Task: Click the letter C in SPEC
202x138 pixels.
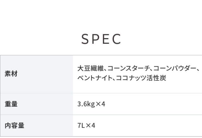Action: coord(116,39)
